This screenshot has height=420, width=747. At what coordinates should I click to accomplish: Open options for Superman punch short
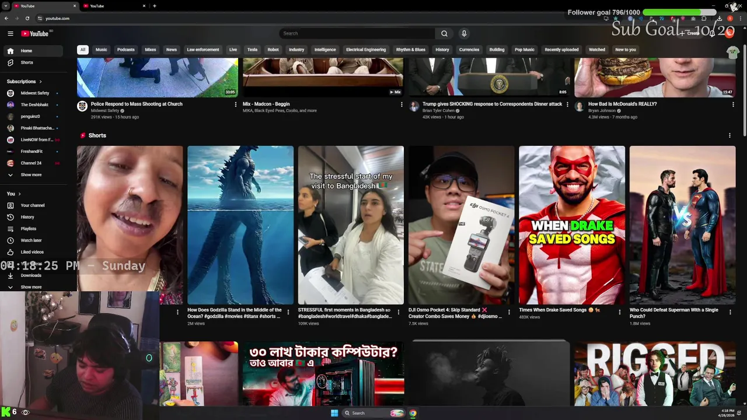[x=730, y=312]
